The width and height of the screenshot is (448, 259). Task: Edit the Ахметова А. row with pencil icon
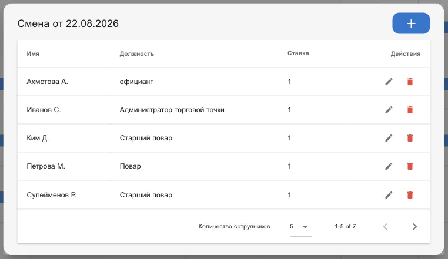point(389,82)
